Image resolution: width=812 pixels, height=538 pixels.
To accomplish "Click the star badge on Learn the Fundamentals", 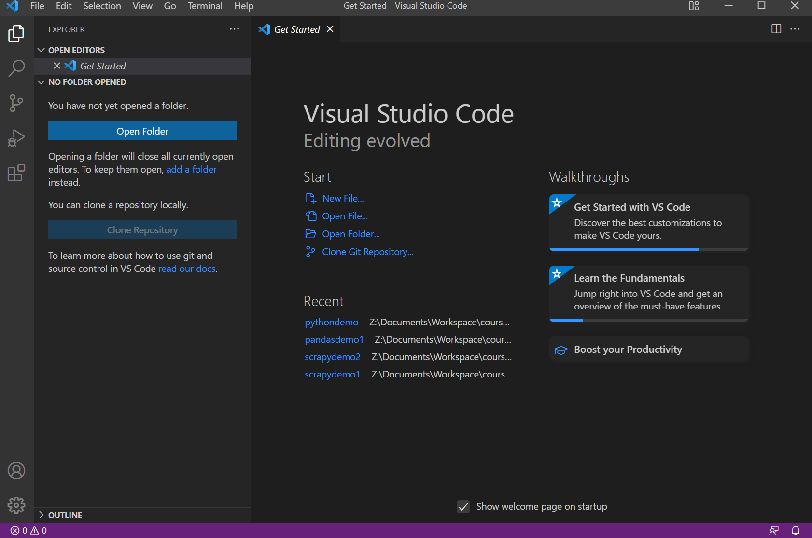I will tap(557, 274).
